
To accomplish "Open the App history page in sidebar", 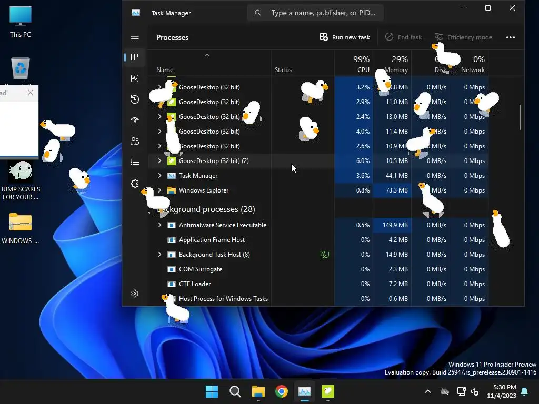I will click(135, 99).
